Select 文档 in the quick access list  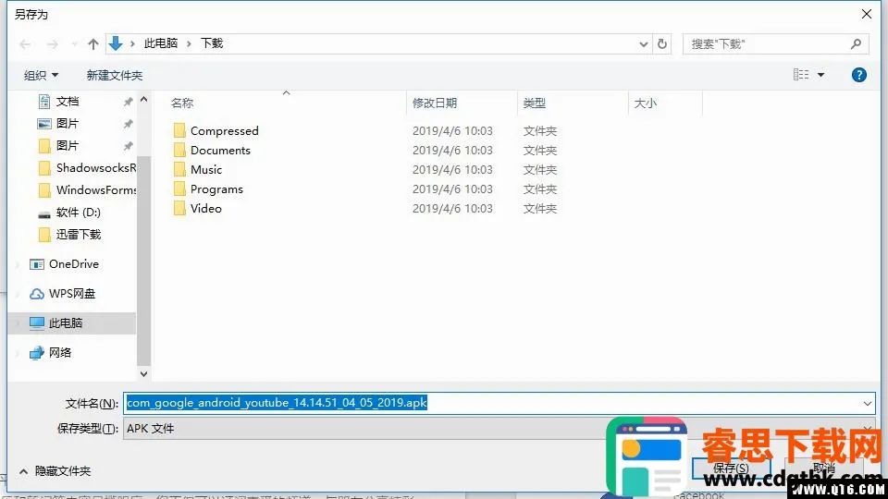(x=68, y=102)
